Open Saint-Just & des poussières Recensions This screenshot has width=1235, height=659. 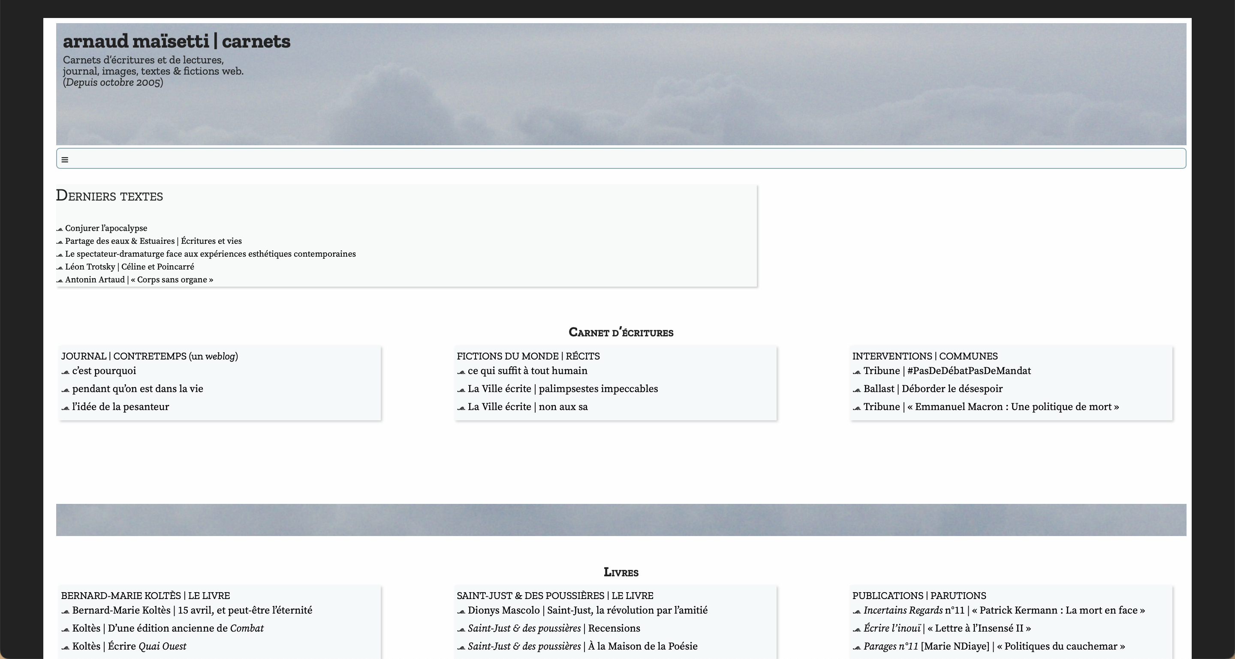pyautogui.click(x=553, y=628)
